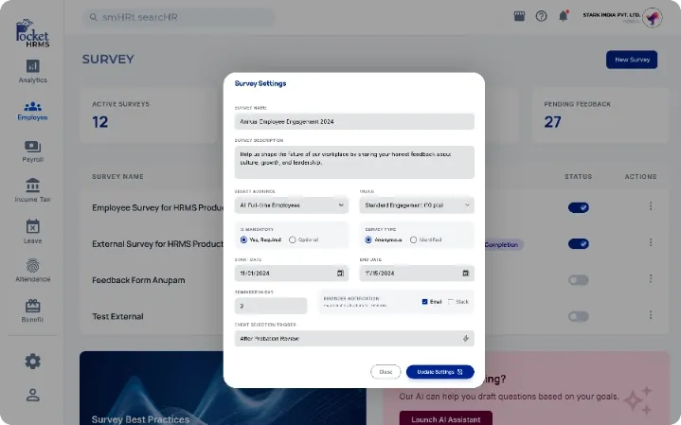
Task: Uncheck the Email notification checkbox
Action: pyautogui.click(x=425, y=302)
